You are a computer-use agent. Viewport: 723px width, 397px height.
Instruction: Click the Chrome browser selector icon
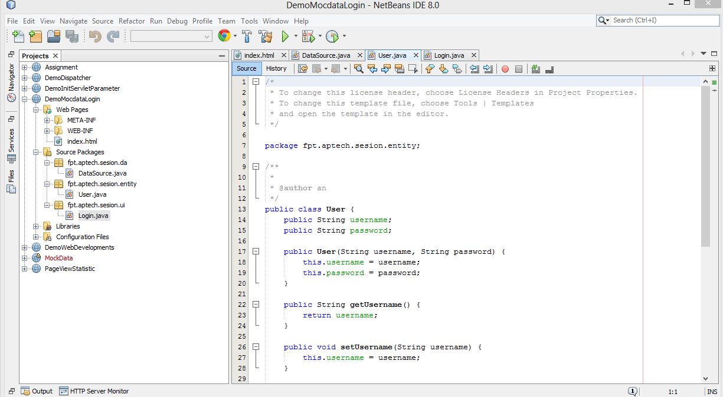point(224,36)
